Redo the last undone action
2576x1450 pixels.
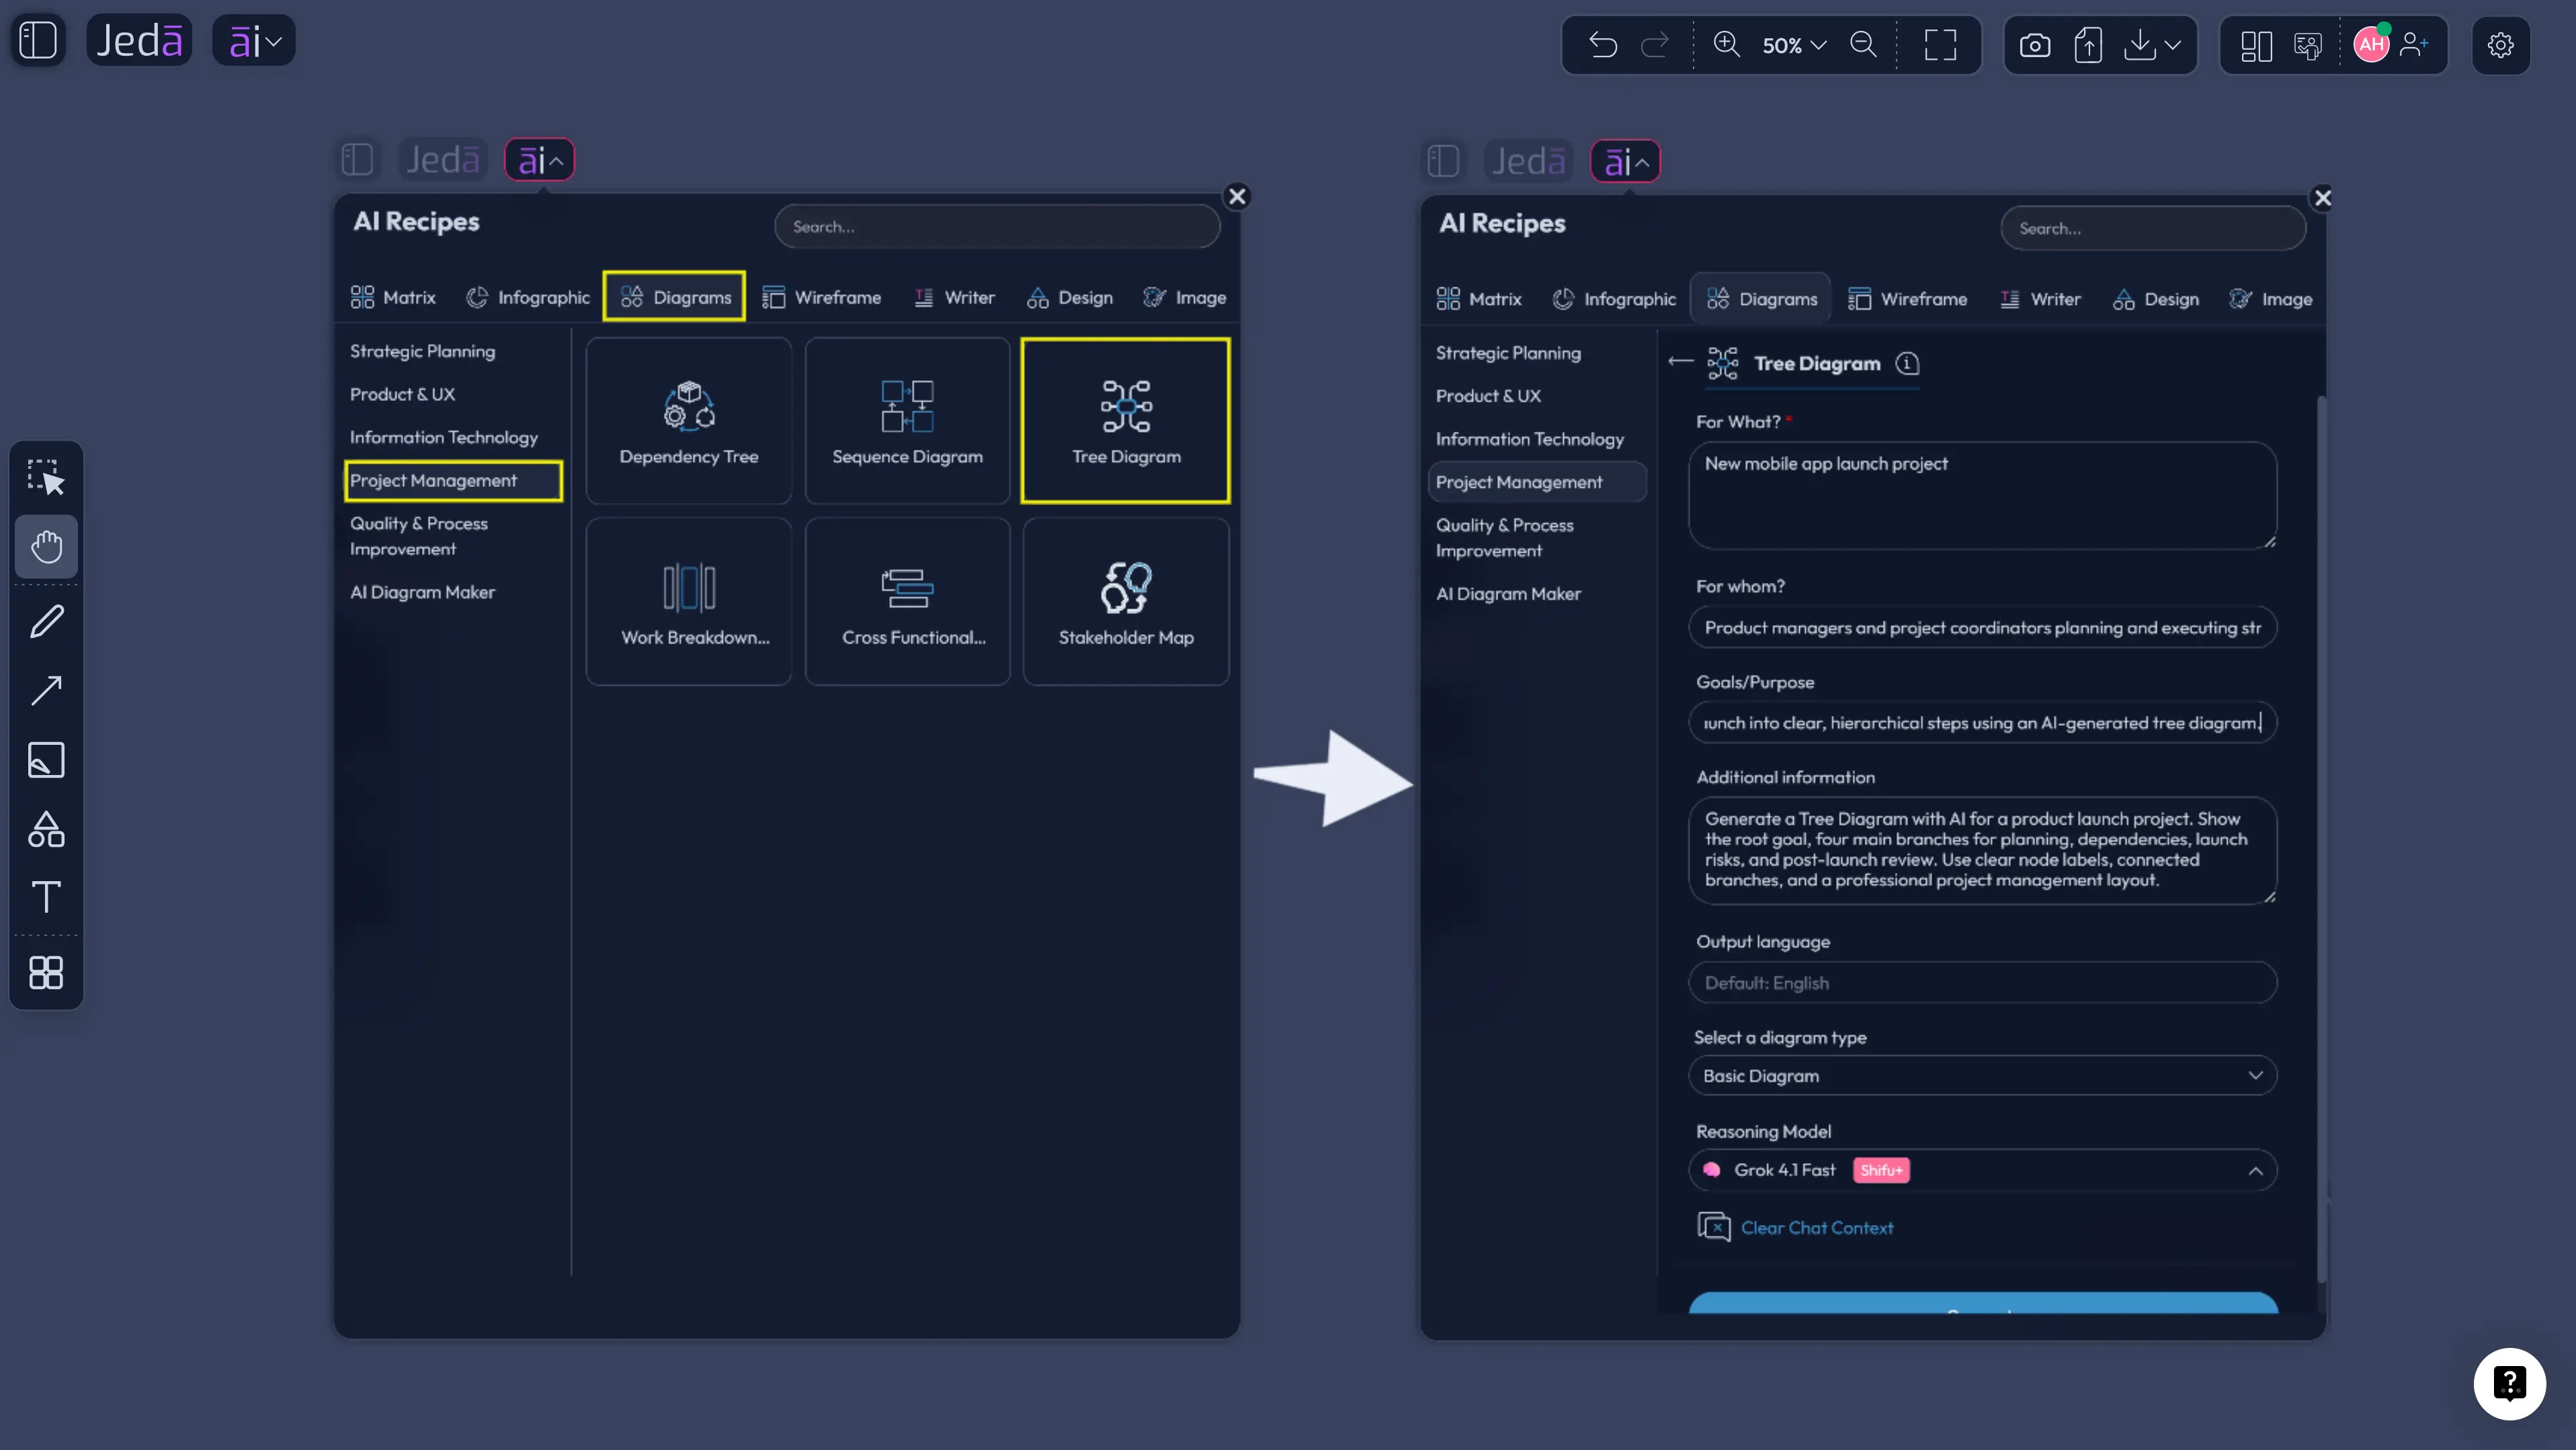pos(1655,45)
